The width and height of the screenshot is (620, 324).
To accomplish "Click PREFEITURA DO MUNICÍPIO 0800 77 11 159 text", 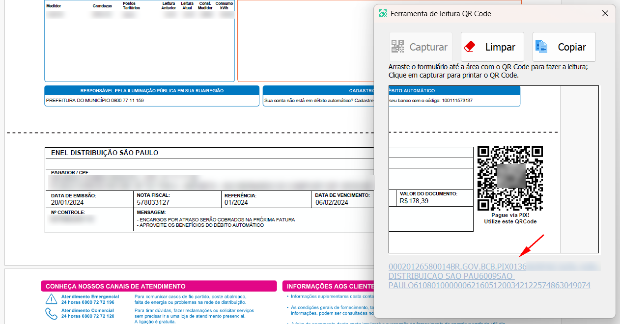I will [x=95, y=100].
